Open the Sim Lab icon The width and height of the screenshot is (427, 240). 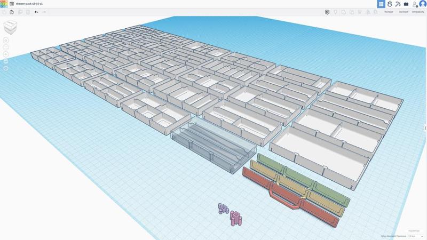(390, 4)
